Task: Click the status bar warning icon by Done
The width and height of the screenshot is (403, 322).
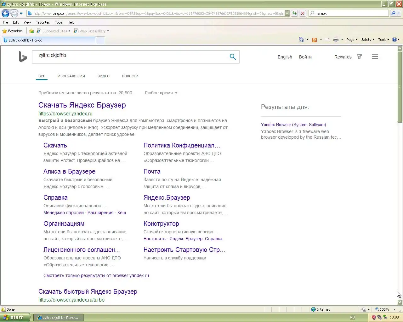Action: pos(3,309)
